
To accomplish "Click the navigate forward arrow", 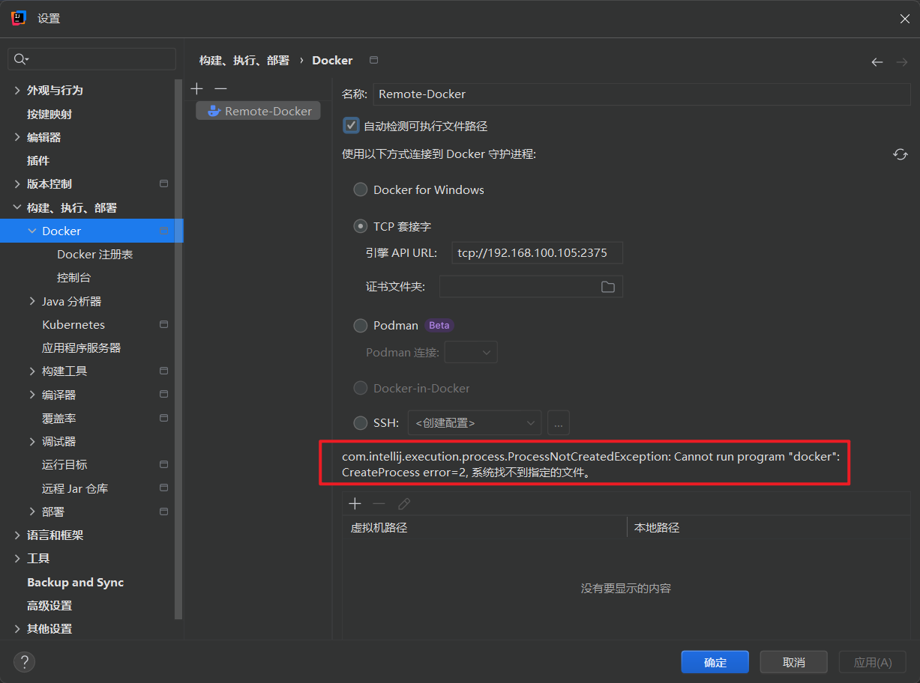I will 901,62.
